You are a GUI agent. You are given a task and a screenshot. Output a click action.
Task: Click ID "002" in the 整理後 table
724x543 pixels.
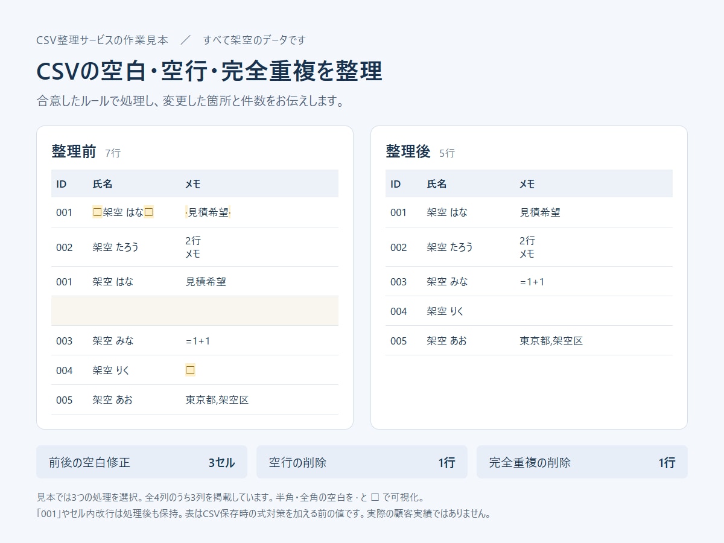point(398,247)
